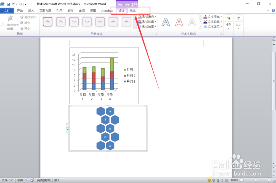This screenshot has height=183, width=276.
Task: Click the zoom slider handle
Action: click(x=256, y=180)
